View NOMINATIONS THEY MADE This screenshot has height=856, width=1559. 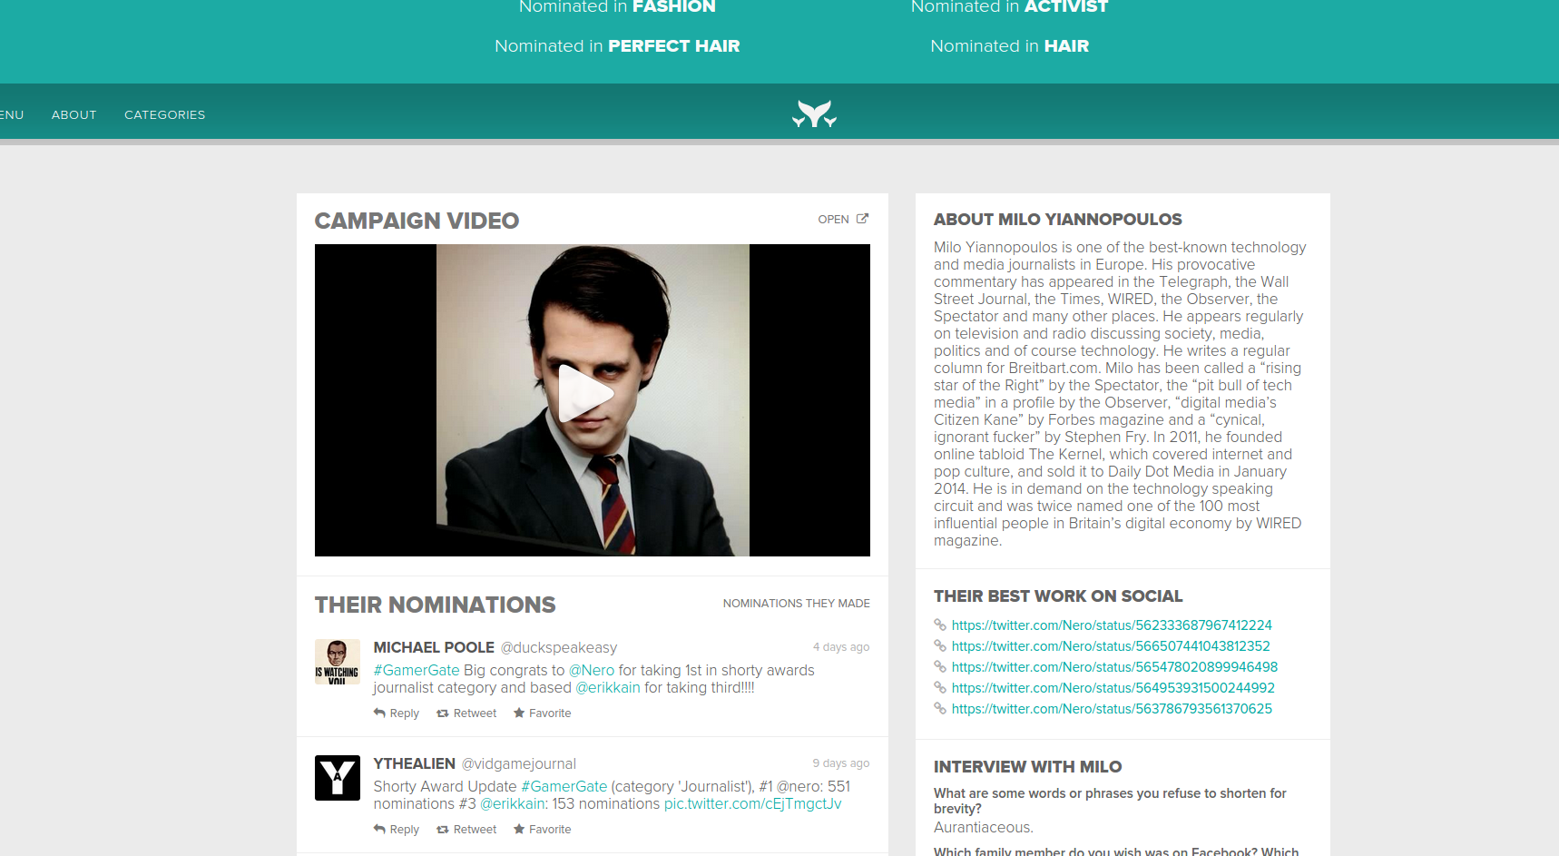[796, 603]
